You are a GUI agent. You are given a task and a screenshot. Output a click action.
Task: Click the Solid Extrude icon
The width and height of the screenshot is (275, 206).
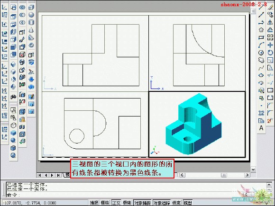point(31,54)
